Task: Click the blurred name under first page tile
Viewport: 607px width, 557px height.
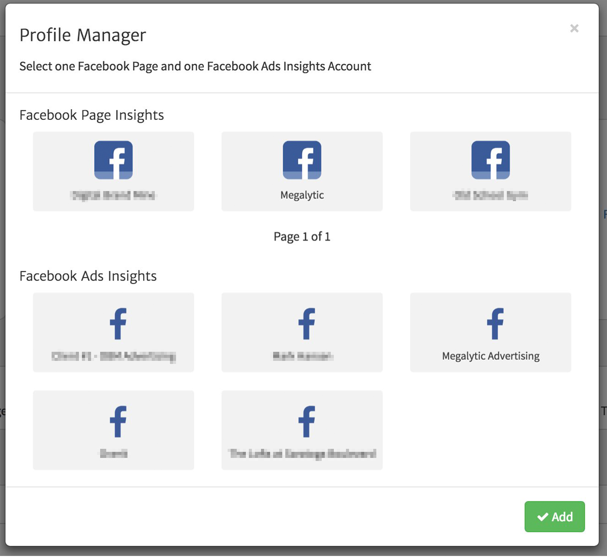Action: click(x=113, y=195)
